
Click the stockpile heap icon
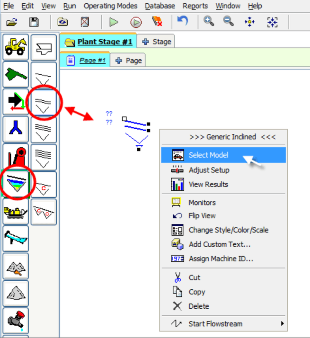pyautogui.click(x=16, y=293)
